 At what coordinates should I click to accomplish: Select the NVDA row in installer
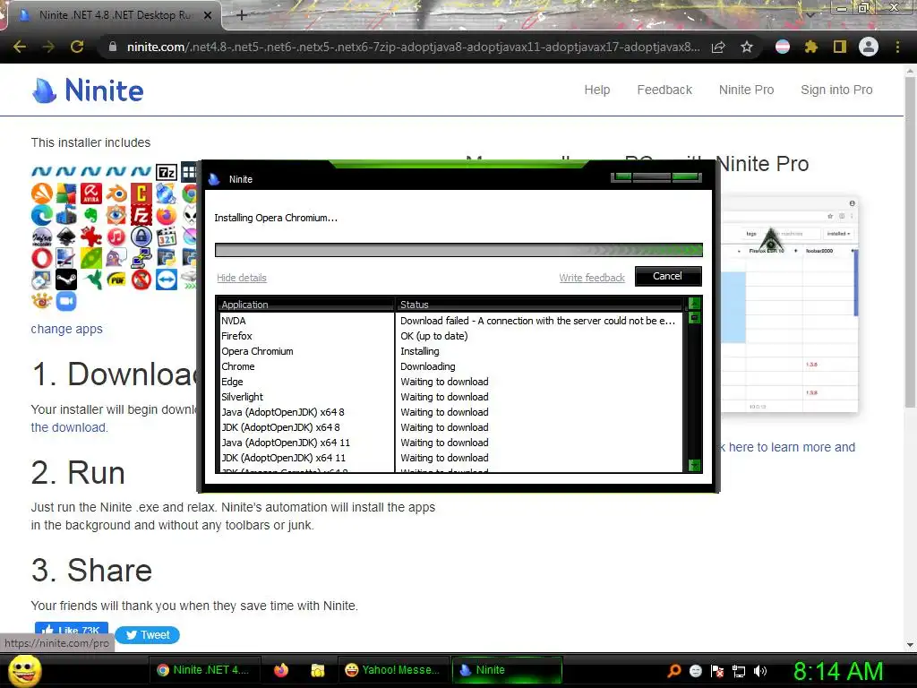(x=450, y=321)
